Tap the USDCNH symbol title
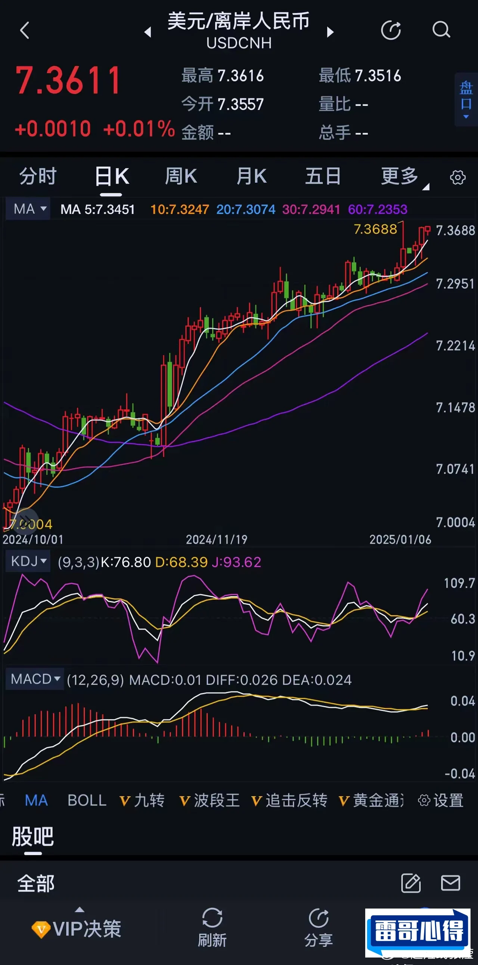Viewport: 478px width, 965px height. (239, 43)
